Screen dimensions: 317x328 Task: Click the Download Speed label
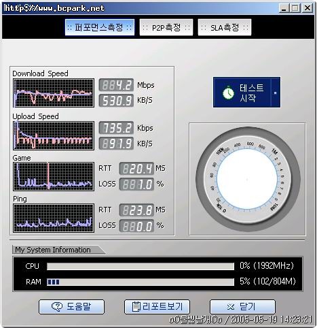40,73
